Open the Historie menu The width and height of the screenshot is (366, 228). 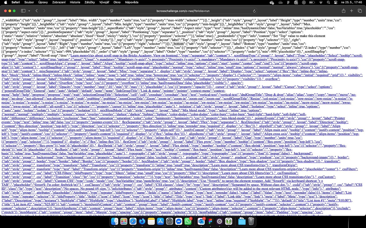[75, 2]
